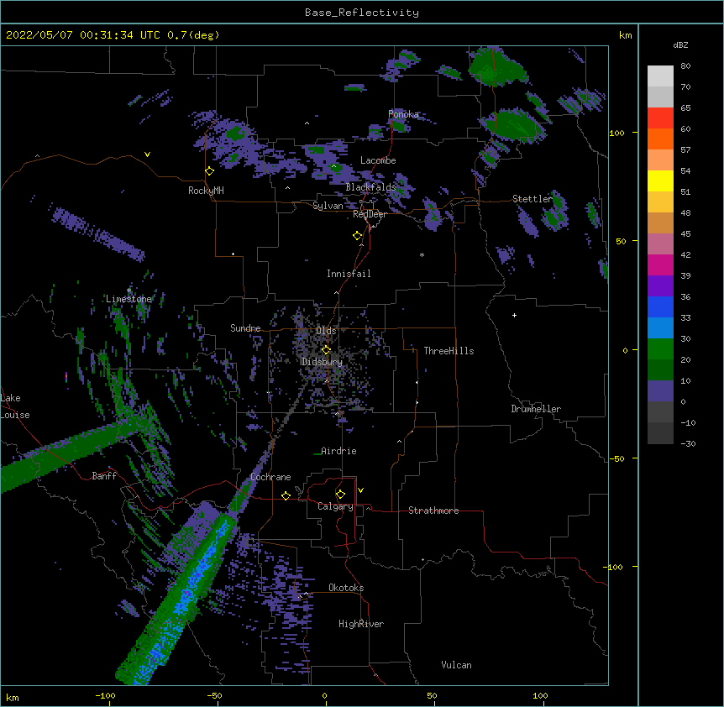This screenshot has height=707, width=724.
Task: Click the Banff town label
Action: (104, 476)
